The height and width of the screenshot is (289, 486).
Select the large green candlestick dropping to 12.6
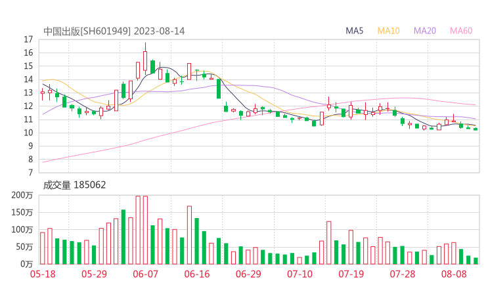[219, 89]
